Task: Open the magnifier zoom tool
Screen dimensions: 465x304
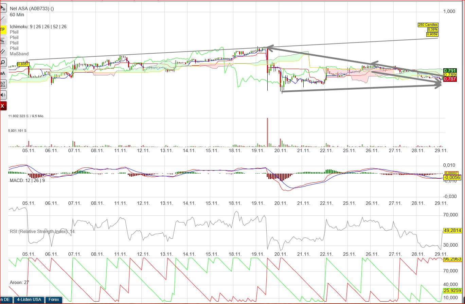Action: [x=3, y=62]
